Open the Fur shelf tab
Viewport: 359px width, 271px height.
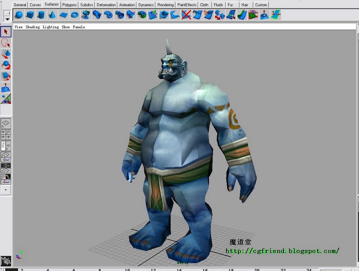pos(230,5)
